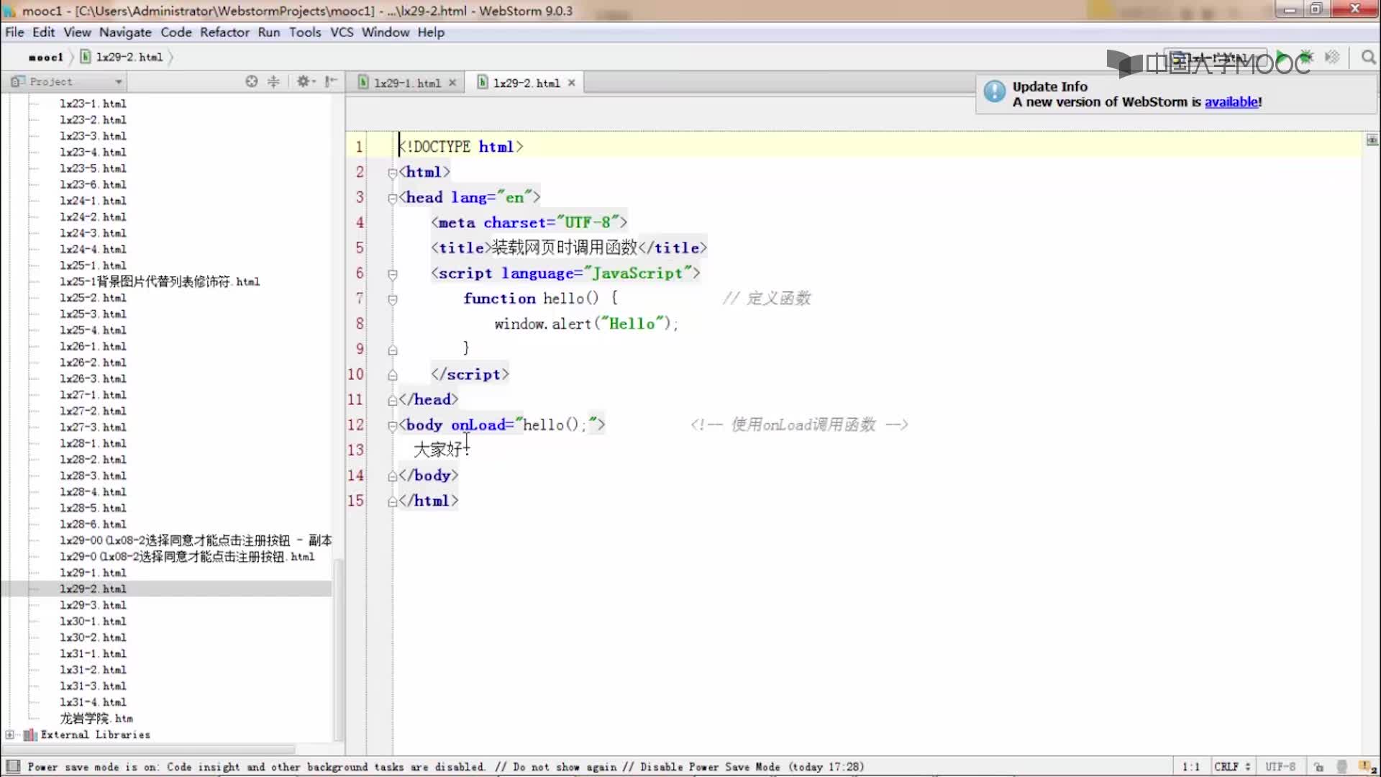
Task: Close the 1x29-2.html editor tab
Action: click(572, 83)
